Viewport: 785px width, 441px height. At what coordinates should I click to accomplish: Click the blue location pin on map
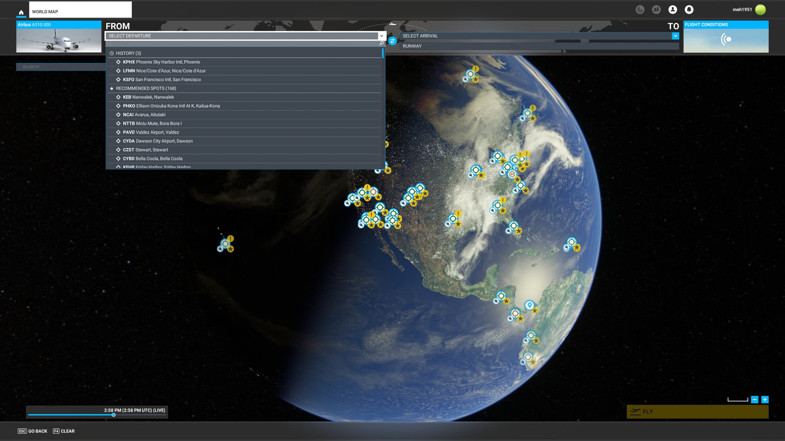coord(529,305)
